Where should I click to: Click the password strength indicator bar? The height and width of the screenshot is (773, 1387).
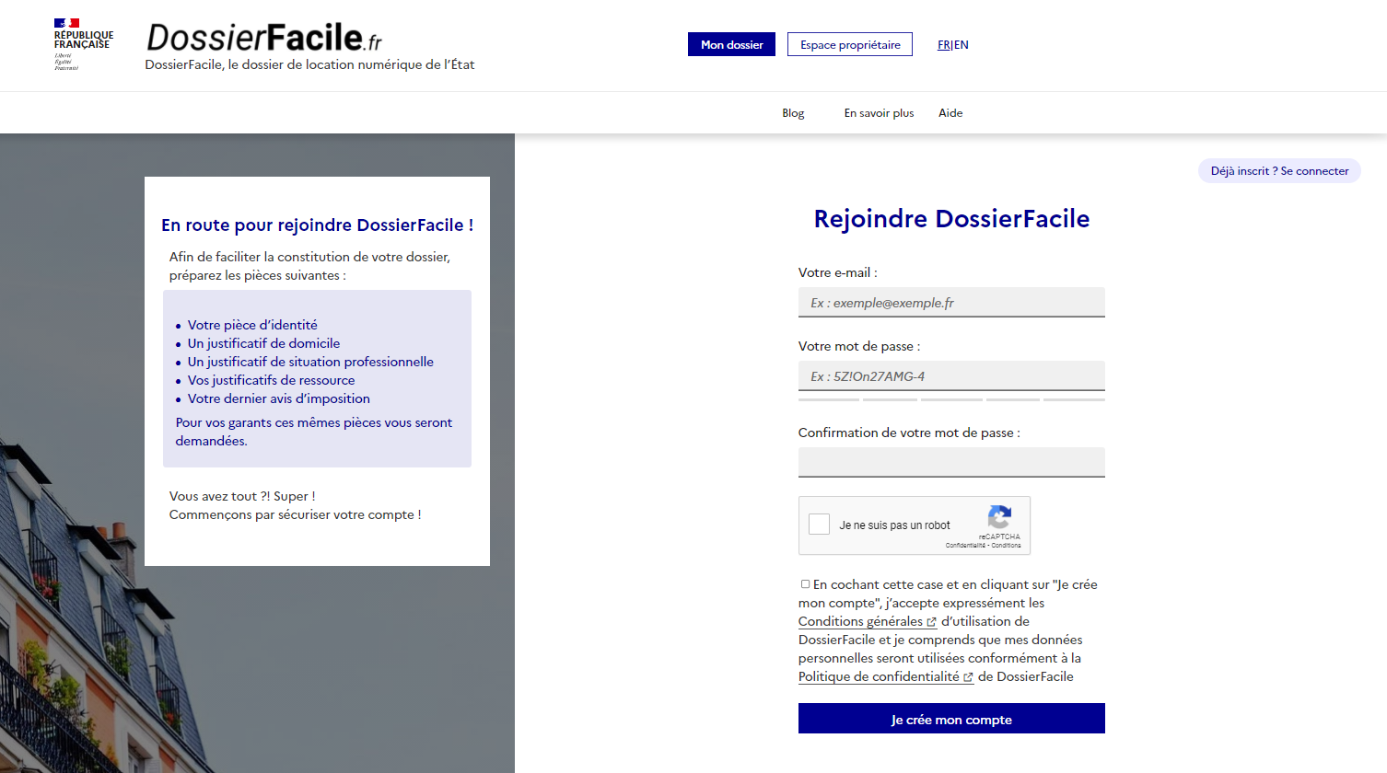(951, 399)
